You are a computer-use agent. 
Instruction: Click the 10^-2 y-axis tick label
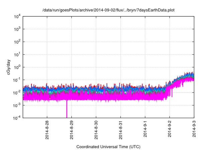(x=17, y=92)
